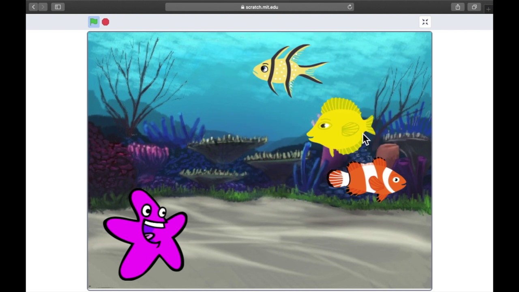Screen dimensions: 519x292
Task: Open a new Safari tab
Action: click(x=488, y=9)
